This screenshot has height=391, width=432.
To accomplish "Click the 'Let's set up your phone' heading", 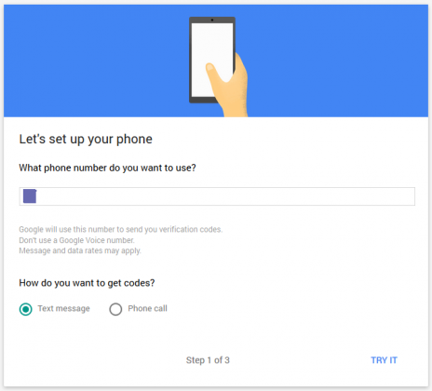I will coord(86,139).
